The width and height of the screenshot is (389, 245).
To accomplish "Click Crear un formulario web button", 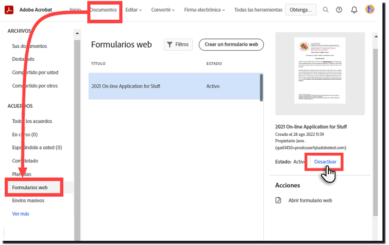I will click(231, 45).
